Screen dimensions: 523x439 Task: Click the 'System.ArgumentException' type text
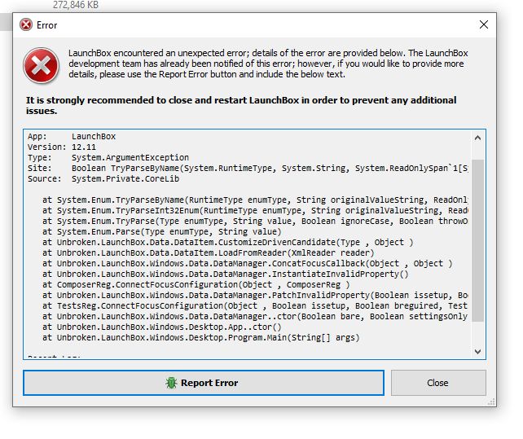click(130, 157)
